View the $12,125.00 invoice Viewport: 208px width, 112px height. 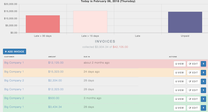(180, 64)
